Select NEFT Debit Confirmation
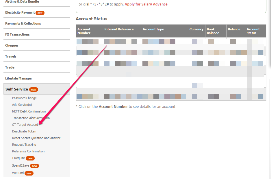This screenshot has width=271, height=179. 29,111
